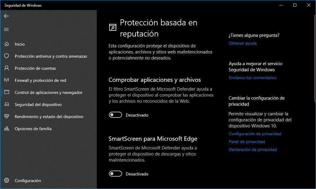Open the Panel de privacidad
The width and height of the screenshot is (316, 189).
click(247, 142)
